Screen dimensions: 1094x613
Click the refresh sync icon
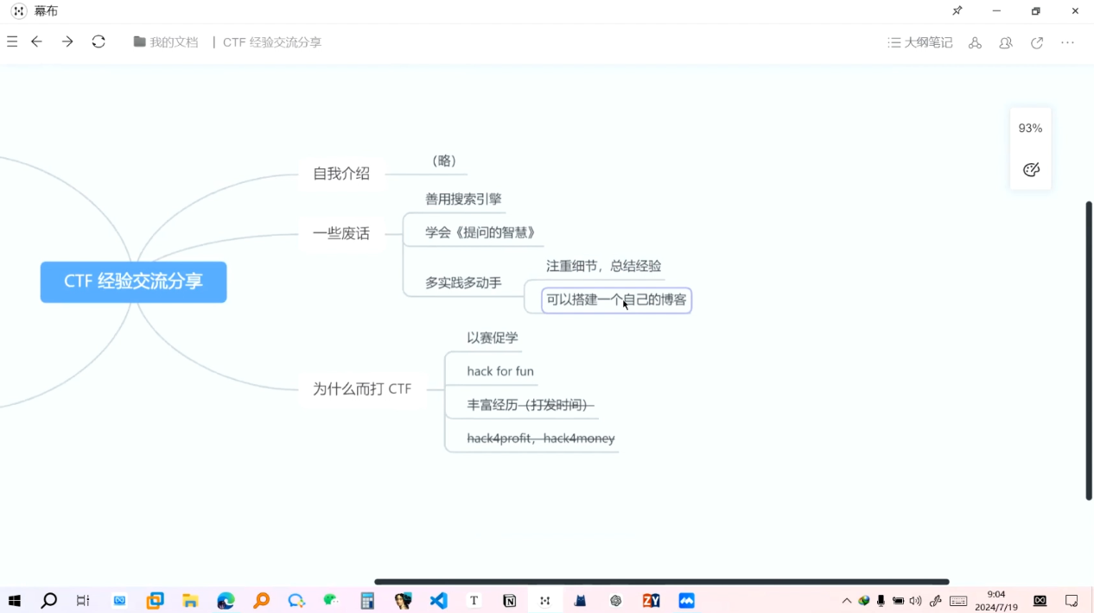99,41
